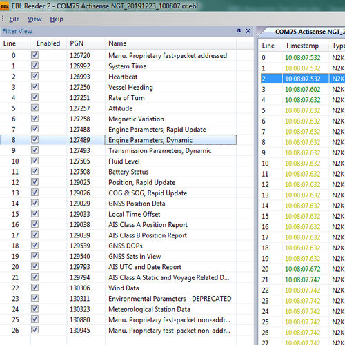Disable the System Time filter checkbox
Screen dimensions: 345x345
coord(34,66)
